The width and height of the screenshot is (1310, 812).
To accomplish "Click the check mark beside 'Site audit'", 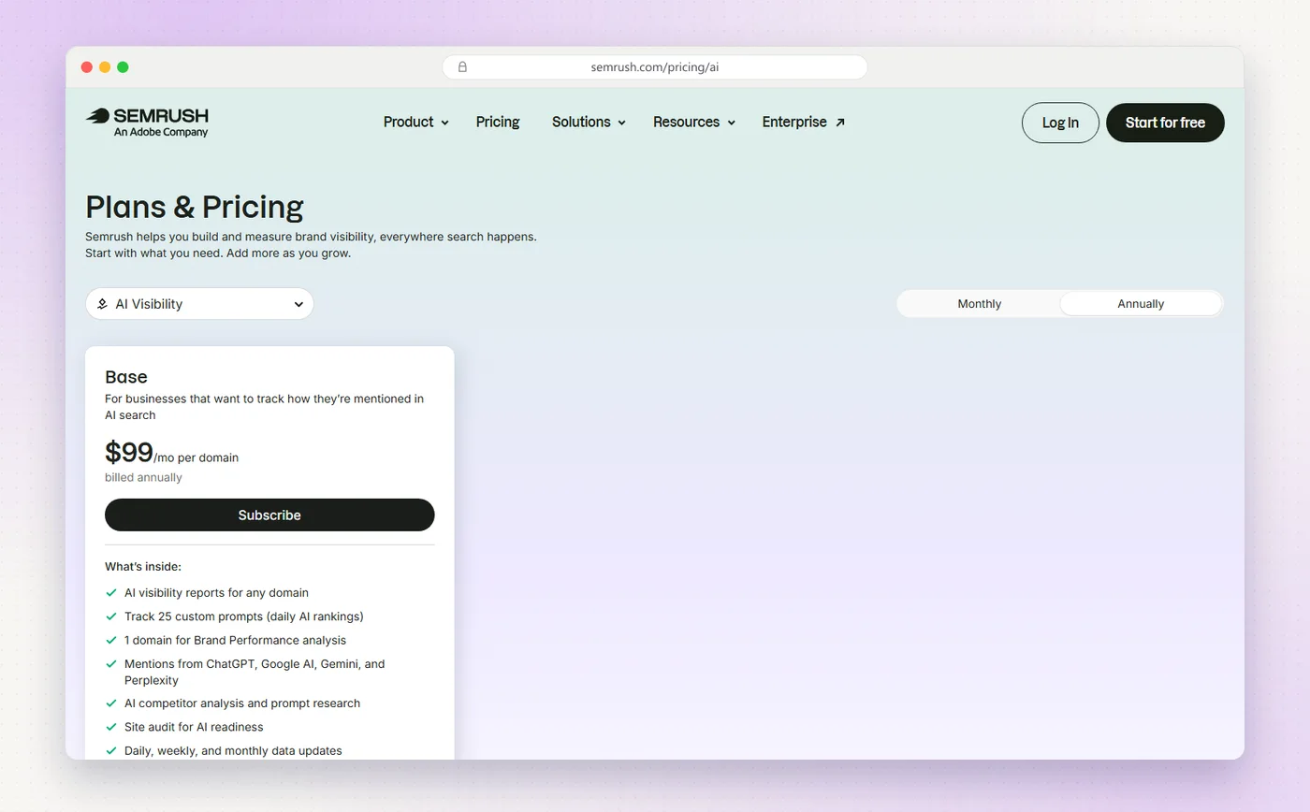I will 111,727.
